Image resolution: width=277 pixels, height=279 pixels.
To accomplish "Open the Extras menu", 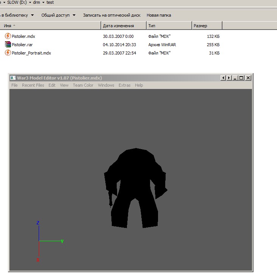I will click(125, 85).
